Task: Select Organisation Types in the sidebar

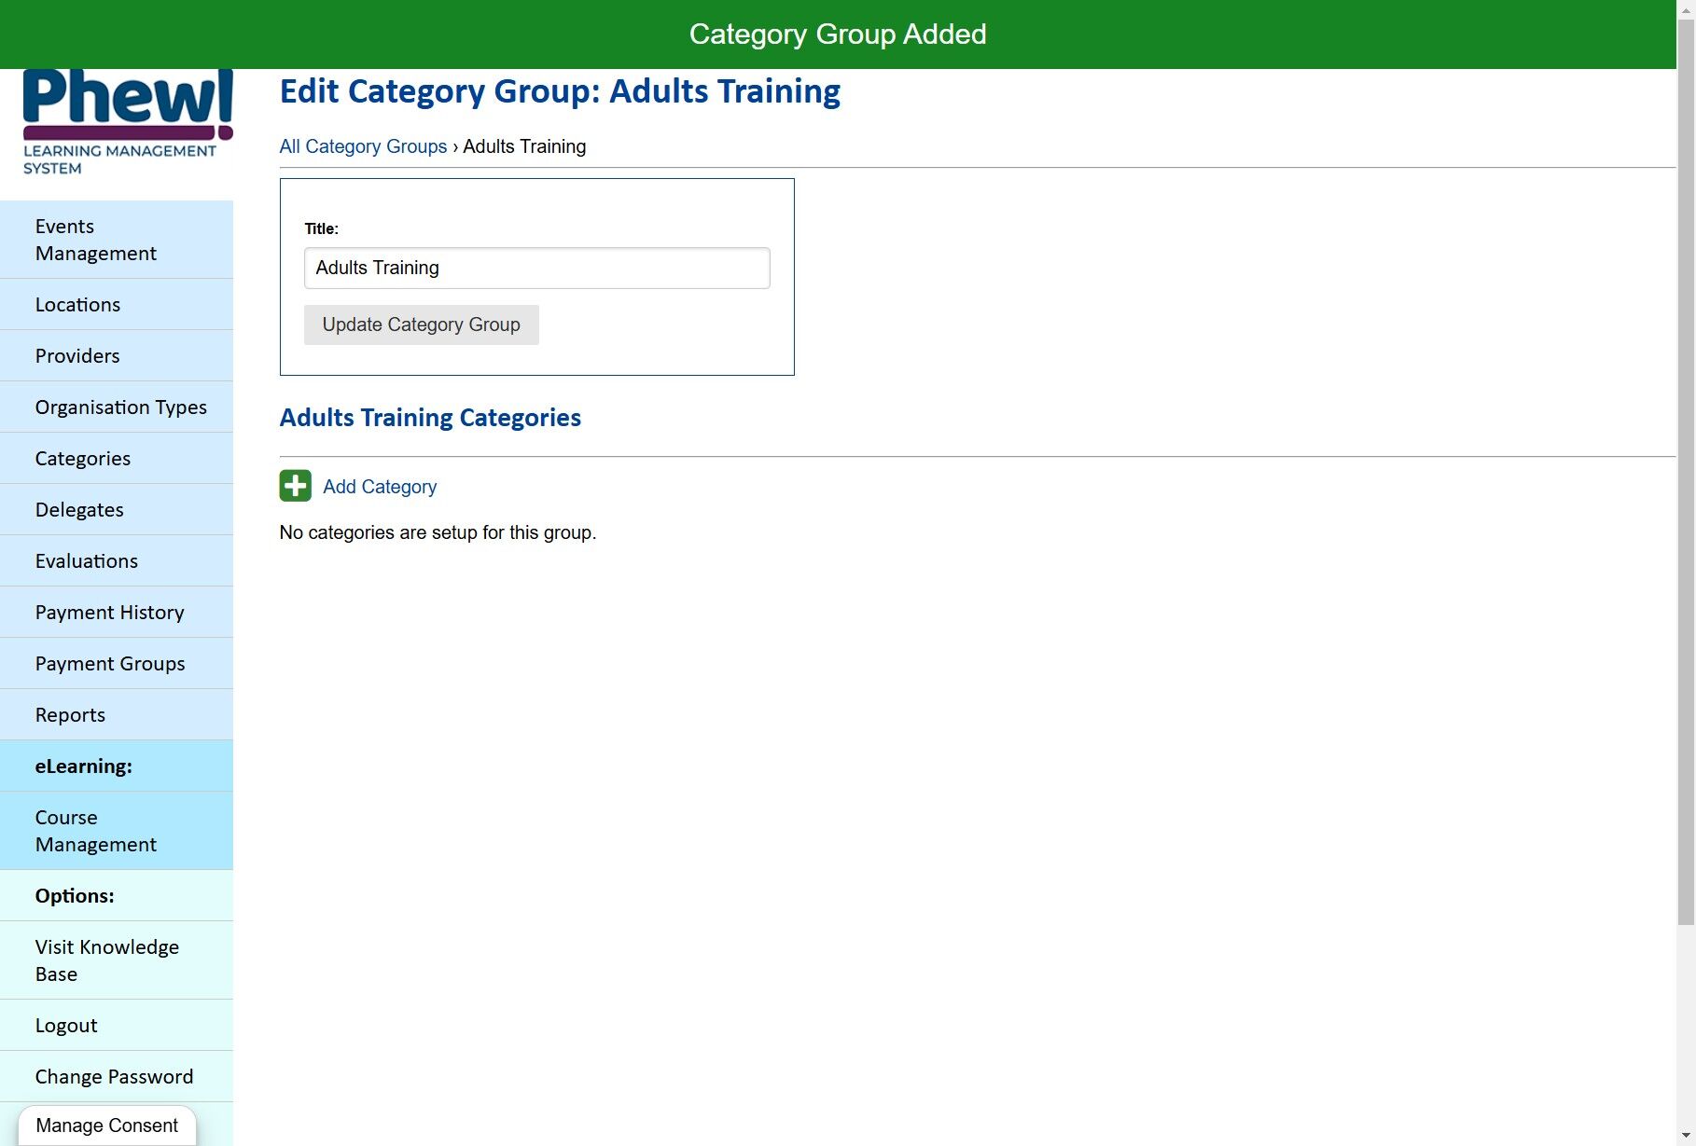Action: (x=121, y=407)
